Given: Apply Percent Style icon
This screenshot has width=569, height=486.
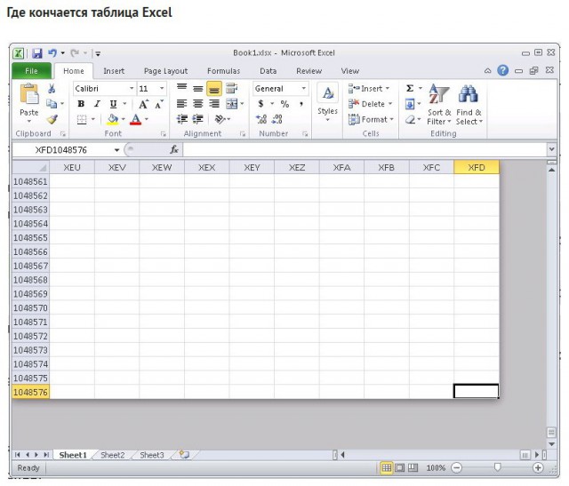Looking at the screenshot, I should [x=284, y=104].
